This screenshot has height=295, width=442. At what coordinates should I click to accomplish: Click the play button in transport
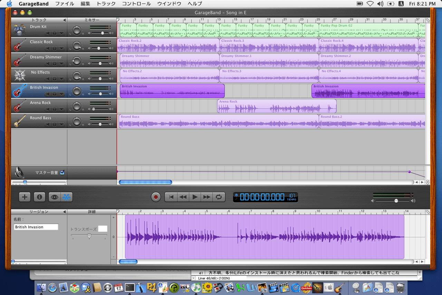click(x=195, y=197)
